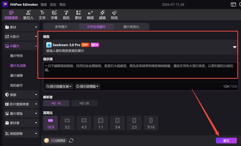Choose the 1:1 aspect ratio
The width and height of the screenshot is (241, 146).
click(101, 123)
